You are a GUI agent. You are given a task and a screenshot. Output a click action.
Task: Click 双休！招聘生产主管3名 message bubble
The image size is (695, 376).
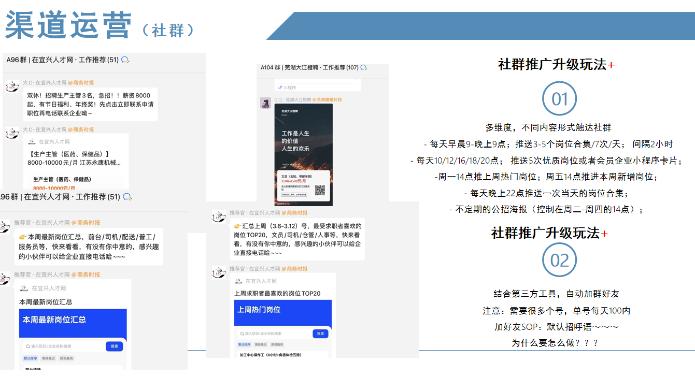point(90,104)
